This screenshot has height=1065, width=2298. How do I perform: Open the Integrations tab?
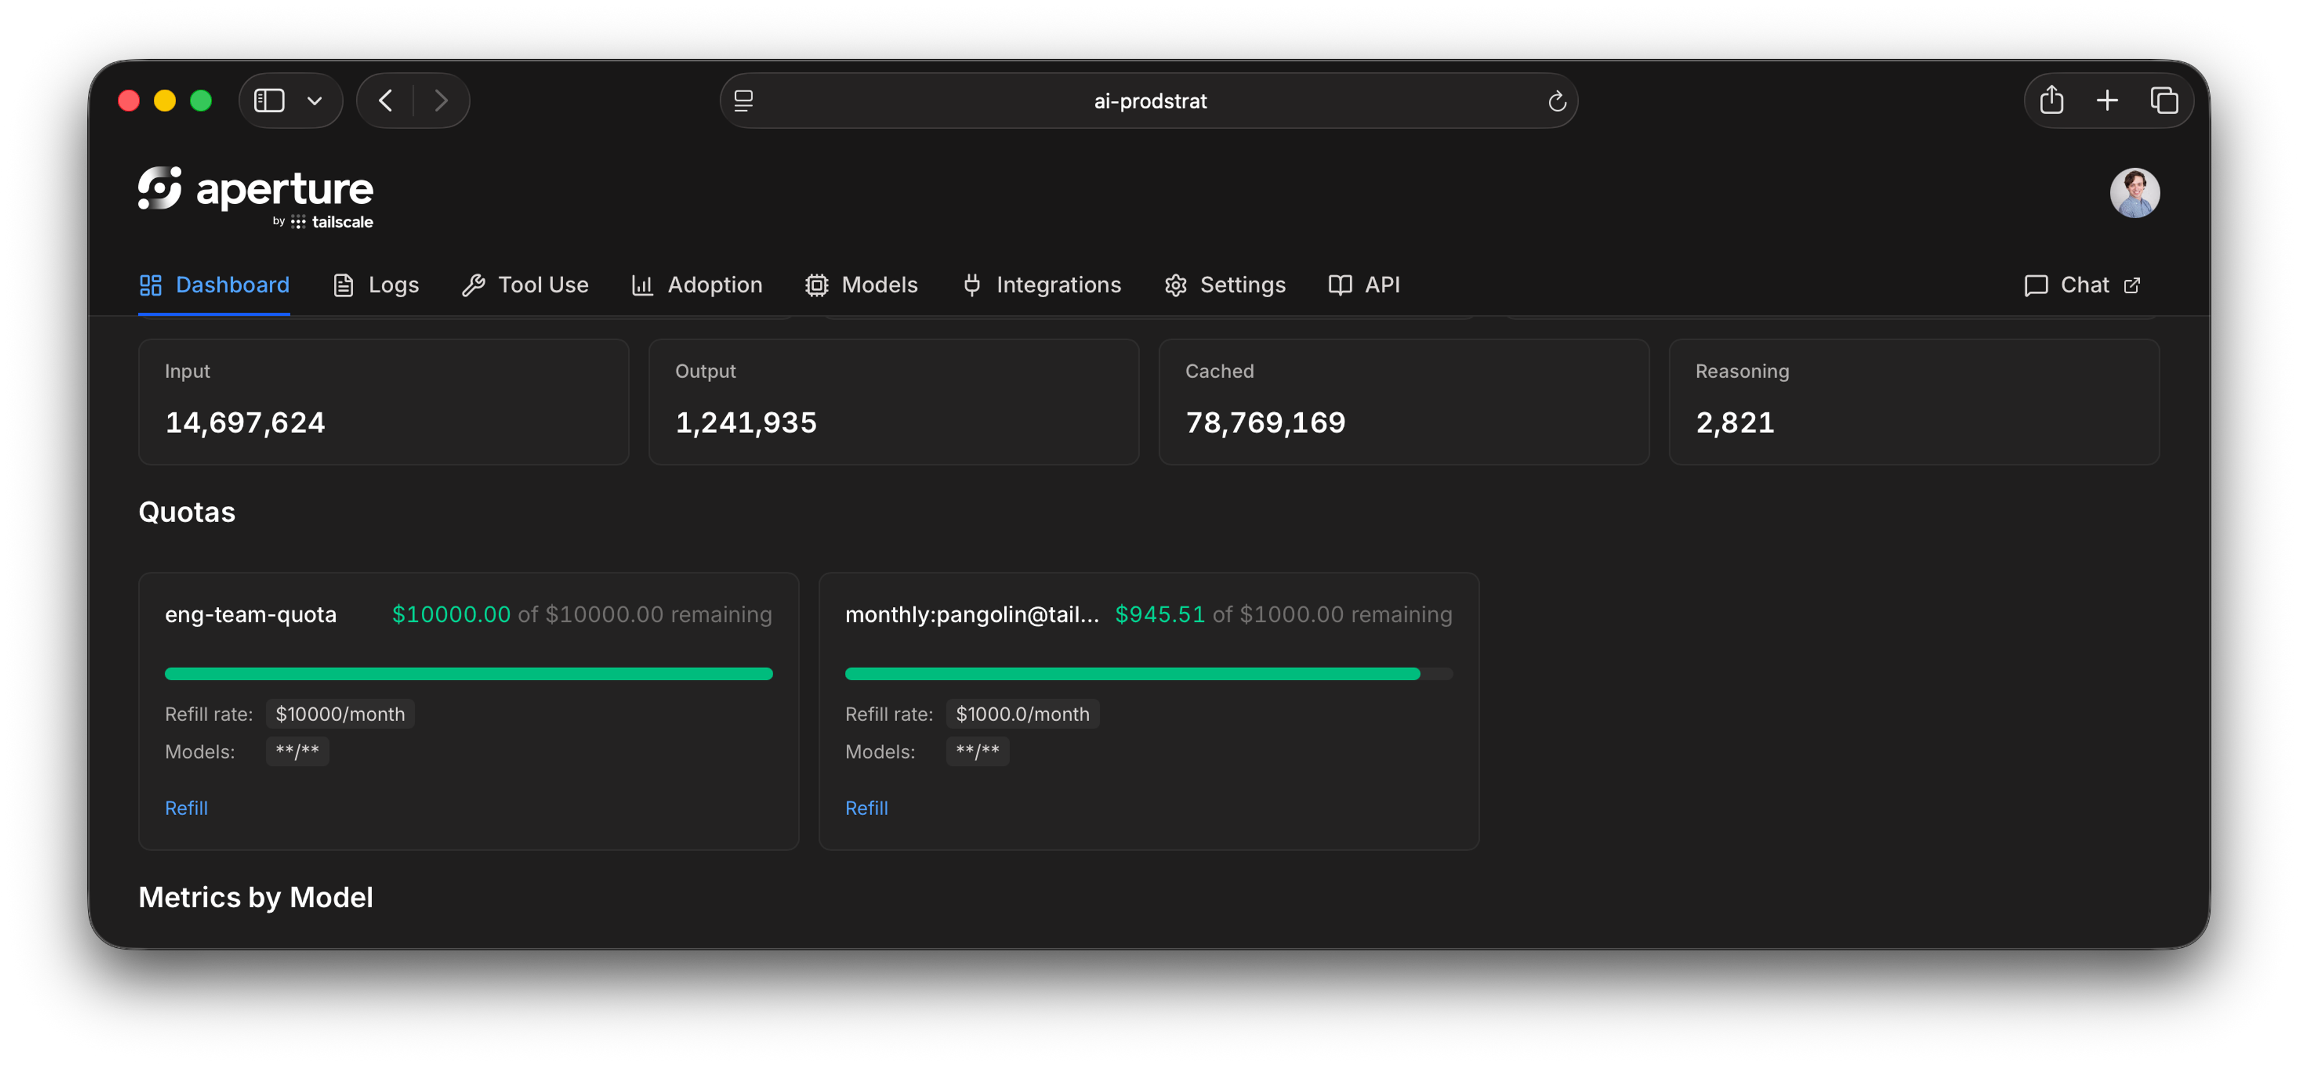(1041, 284)
